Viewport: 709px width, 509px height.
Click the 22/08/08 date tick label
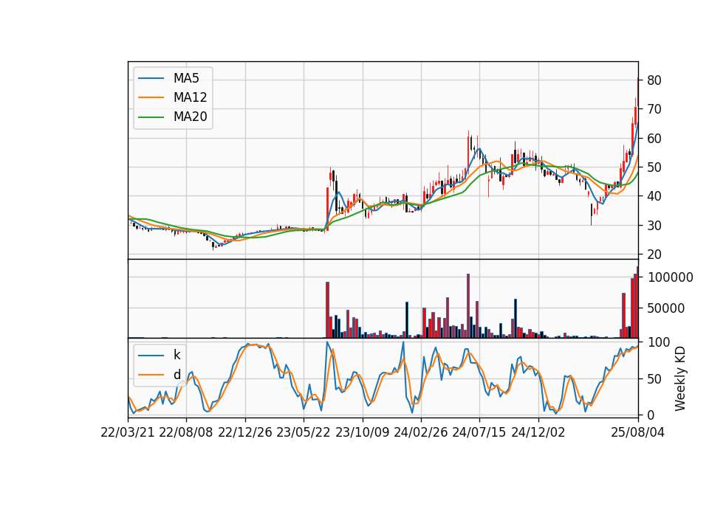tap(186, 432)
